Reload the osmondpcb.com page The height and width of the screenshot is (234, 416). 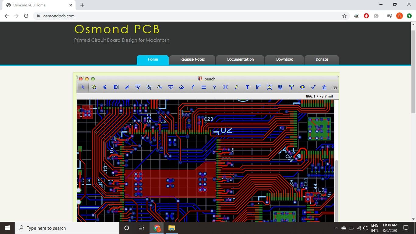pos(26,16)
